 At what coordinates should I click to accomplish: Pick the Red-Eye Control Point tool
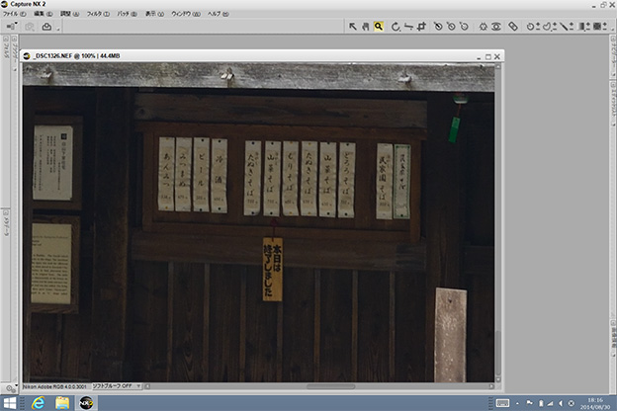496,27
